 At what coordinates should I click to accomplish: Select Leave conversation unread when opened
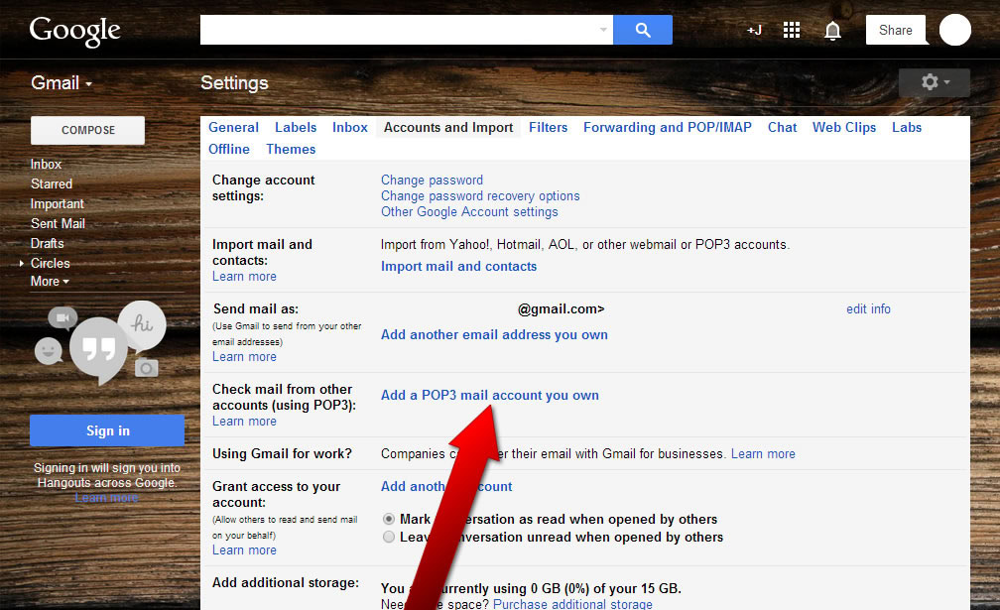click(388, 537)
